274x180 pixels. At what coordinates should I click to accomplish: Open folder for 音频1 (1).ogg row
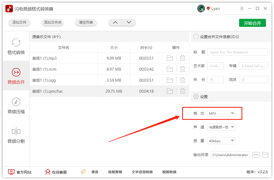[x=170, y=80]
